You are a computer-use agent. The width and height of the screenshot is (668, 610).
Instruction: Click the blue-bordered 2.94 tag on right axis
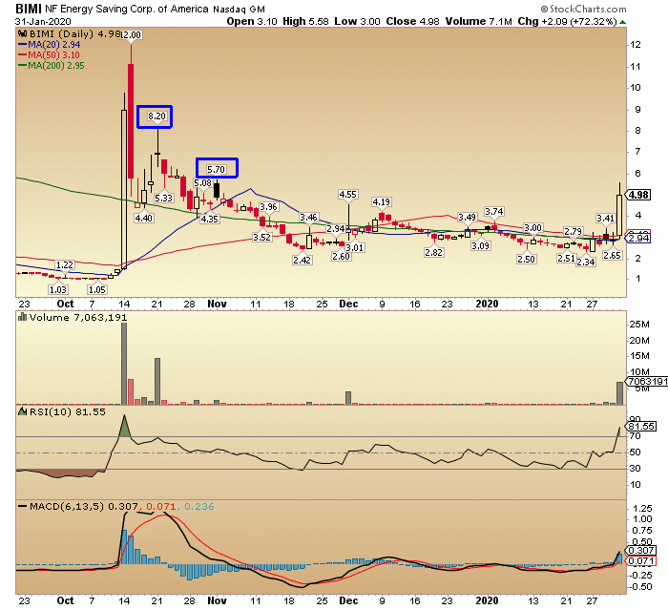[x=638, y=238]
